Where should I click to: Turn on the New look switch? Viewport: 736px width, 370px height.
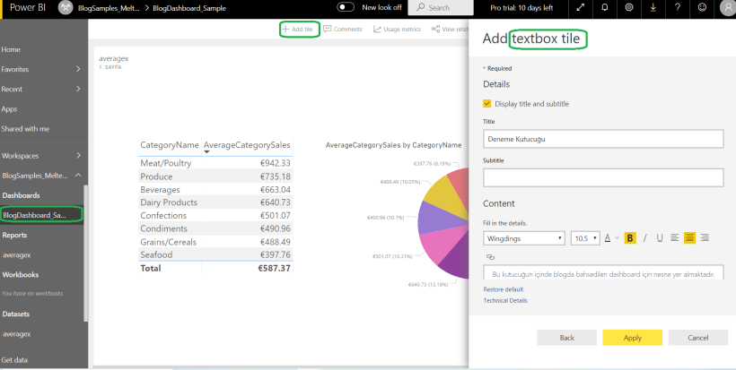(346, 7)
